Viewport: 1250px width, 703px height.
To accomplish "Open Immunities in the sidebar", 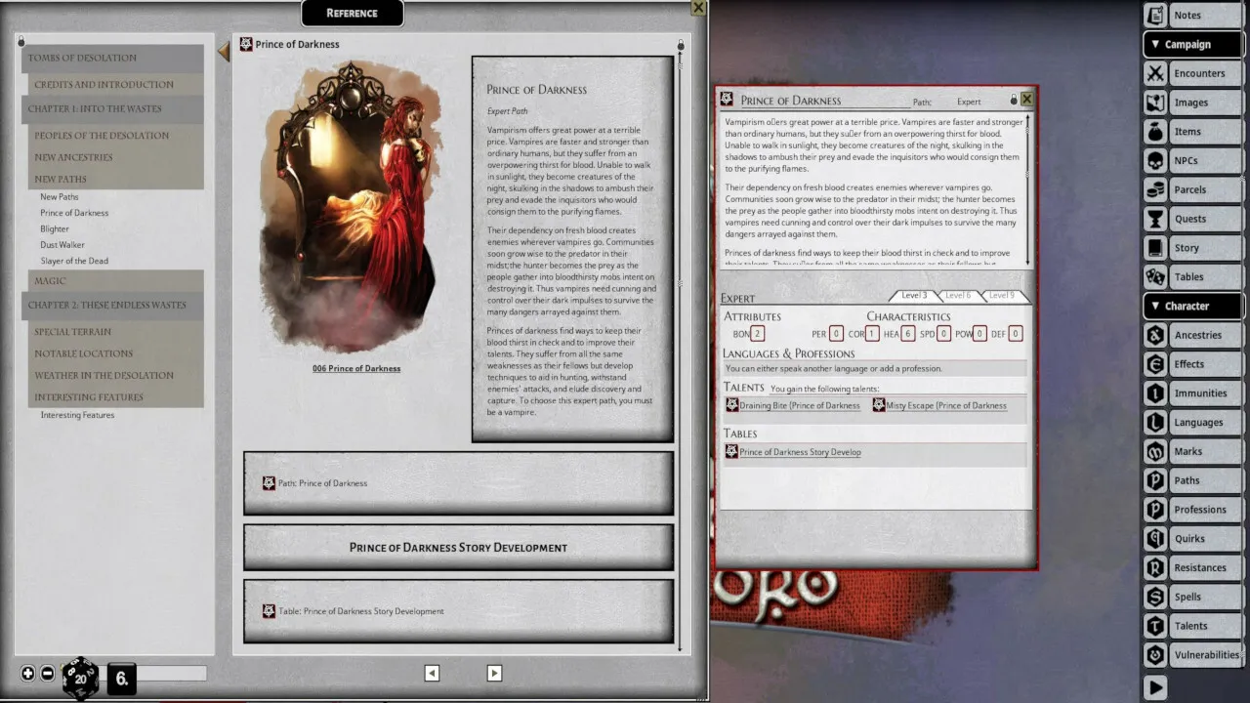I will (1192, 393).
